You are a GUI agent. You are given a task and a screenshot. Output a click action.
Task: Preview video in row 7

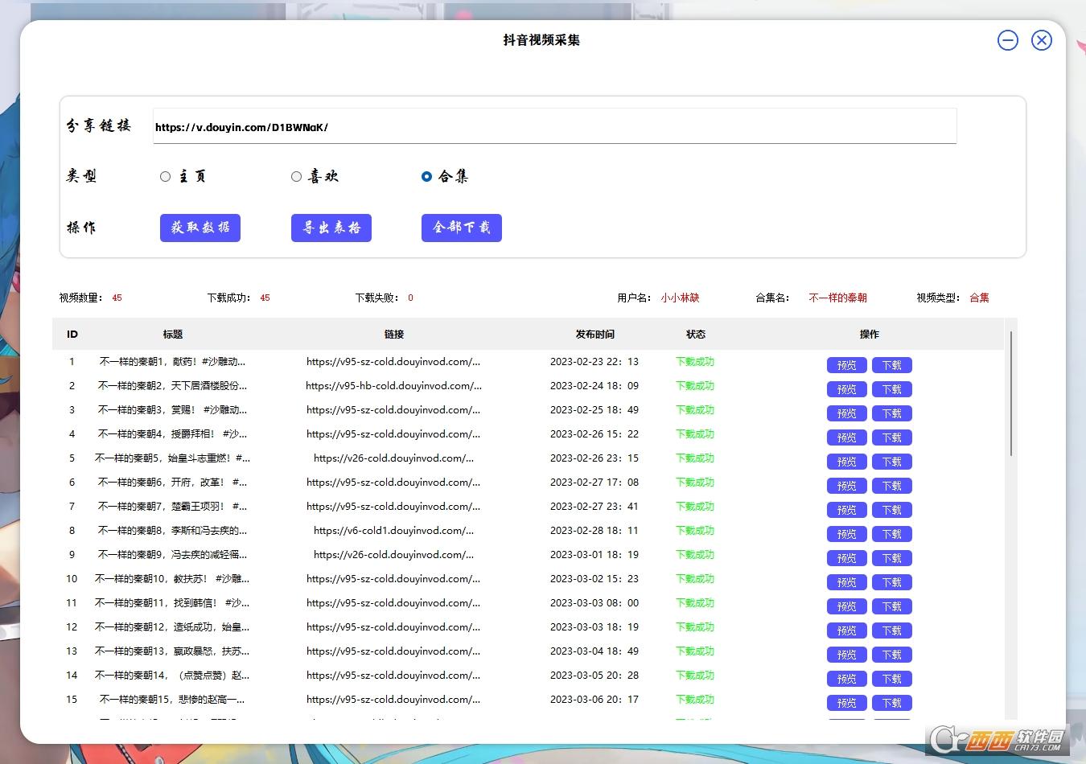(847, 510)
